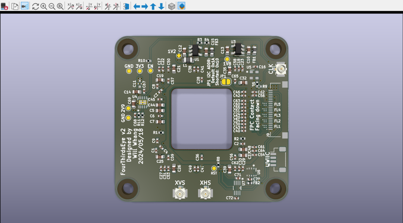Rotate the board counterclockwise around the X axis
This screenshot has height=223, width=403.
(x=79, y=6)
